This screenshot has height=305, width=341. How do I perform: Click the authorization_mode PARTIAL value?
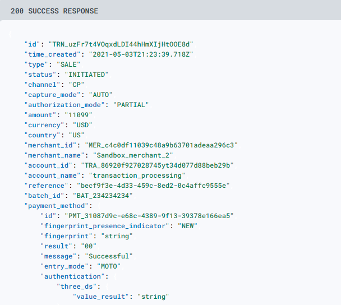131,105
